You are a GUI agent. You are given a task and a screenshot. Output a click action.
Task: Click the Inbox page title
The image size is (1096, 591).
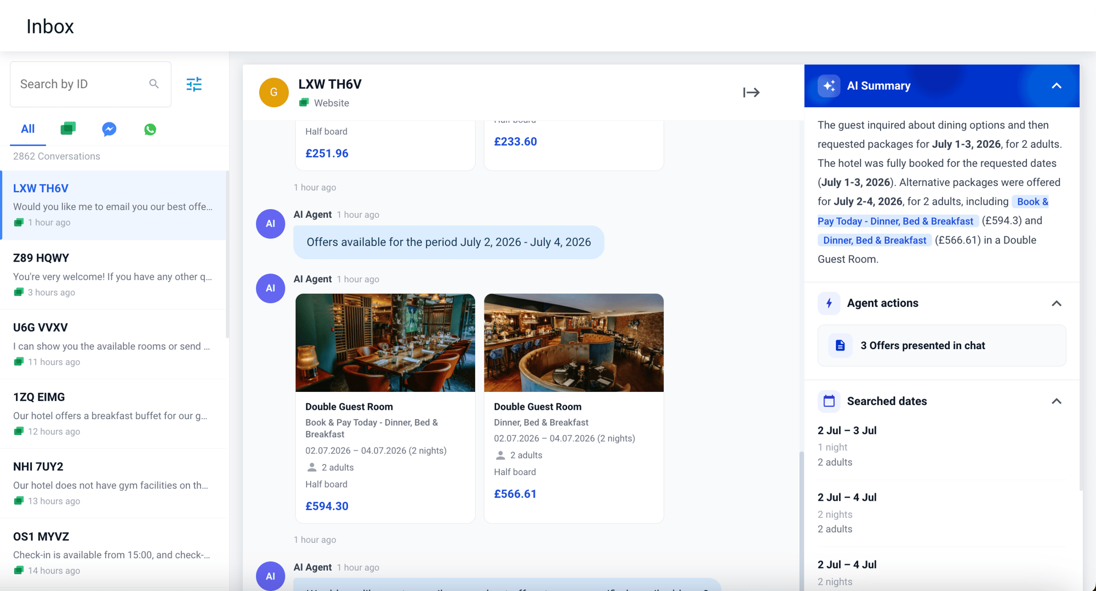pyautogui.click(x=50, y=26)
